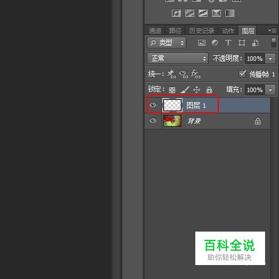Switch to the 路径 tab
This screenshot has width=279, height=279.
(175, 31)
